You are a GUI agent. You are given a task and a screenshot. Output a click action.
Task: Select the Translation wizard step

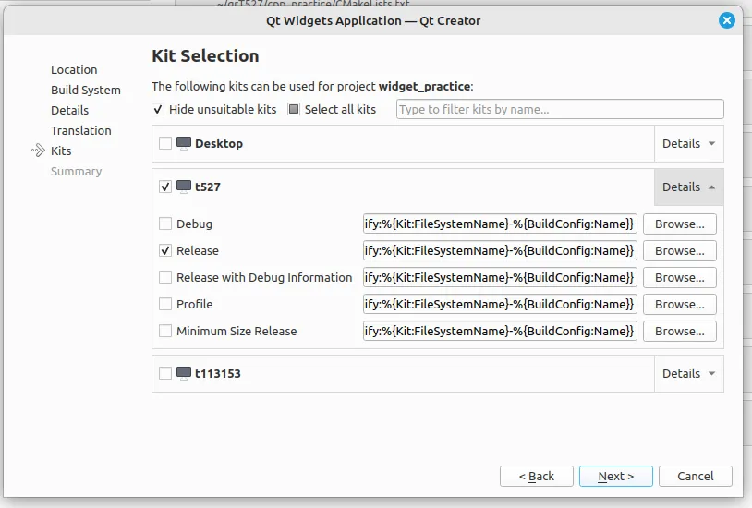coord(81,130)
